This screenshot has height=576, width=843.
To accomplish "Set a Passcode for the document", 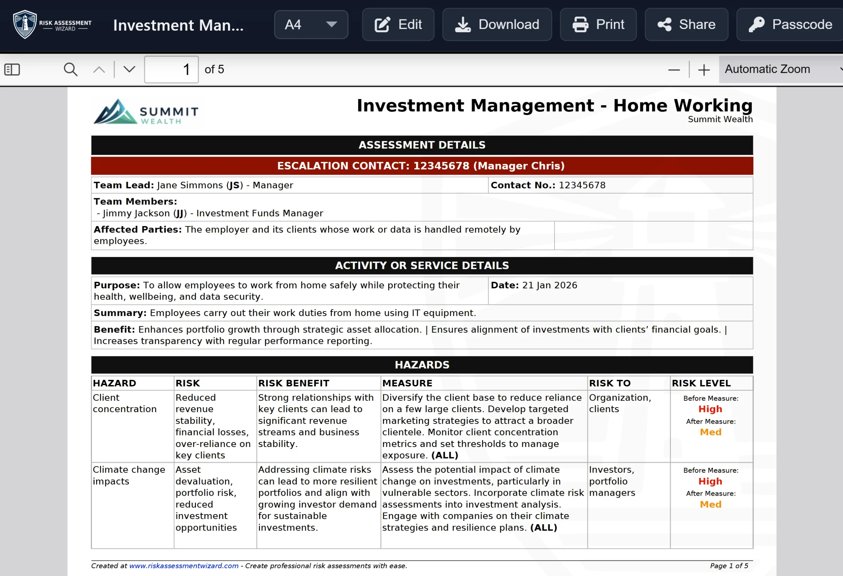I will [x=790, y=25].
